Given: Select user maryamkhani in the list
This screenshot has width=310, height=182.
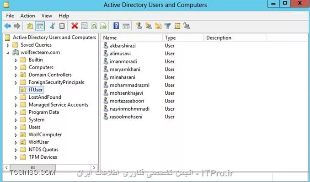Looking at the screenshot, I should (x=125, y=69).
